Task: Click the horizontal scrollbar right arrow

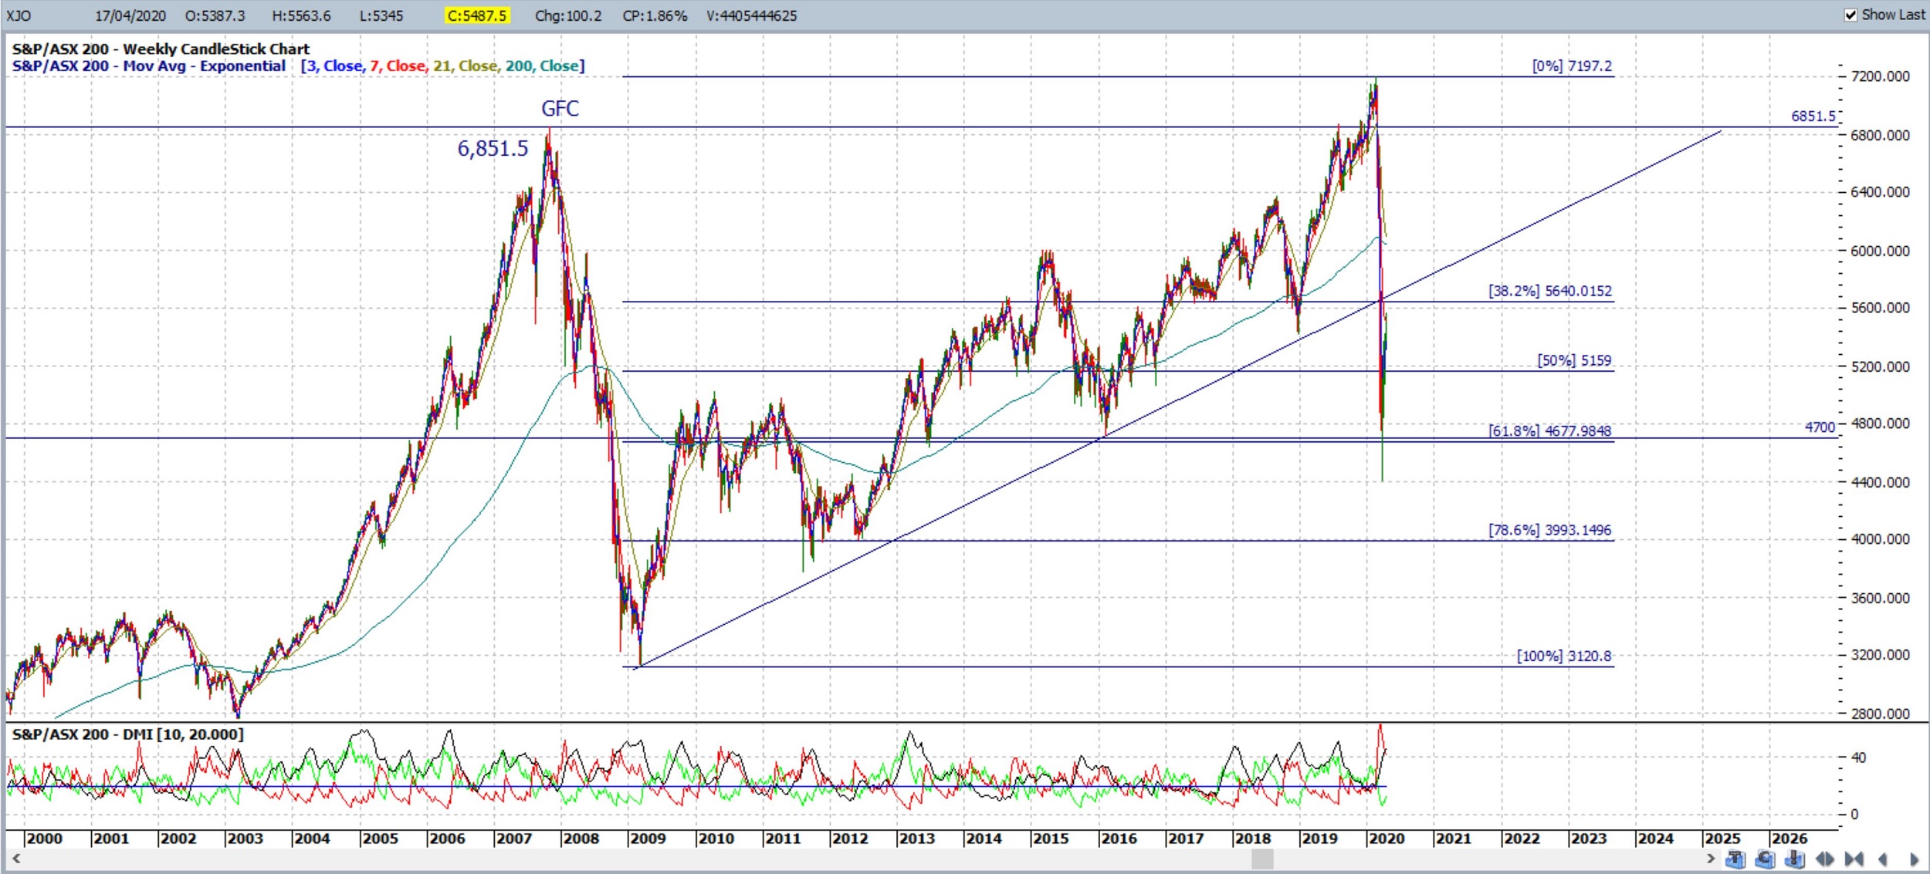Action: tap(1711, 859)
